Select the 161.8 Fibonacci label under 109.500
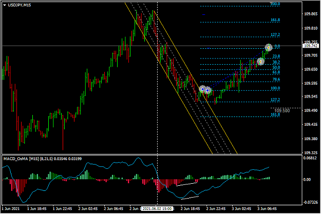 click(x=275, y=114)
